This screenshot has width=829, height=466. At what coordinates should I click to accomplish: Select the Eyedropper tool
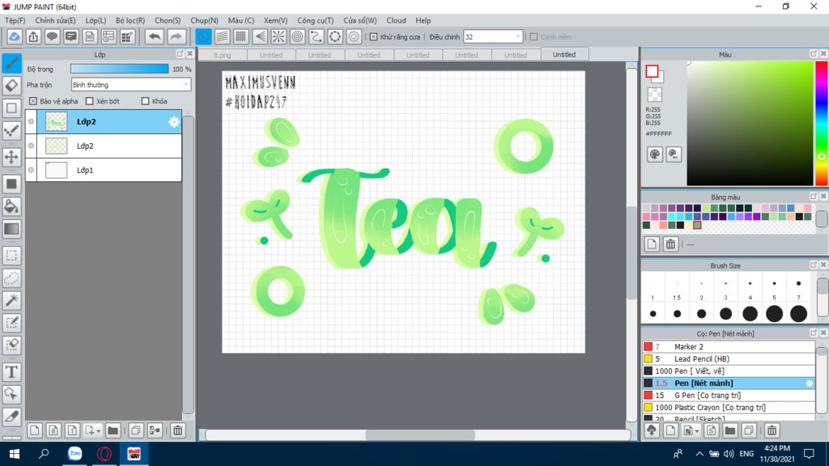pyautogui.click(x=11, y=417)
